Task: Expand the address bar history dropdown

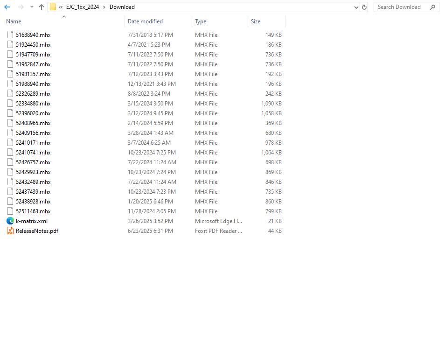Action: (356, 7)
